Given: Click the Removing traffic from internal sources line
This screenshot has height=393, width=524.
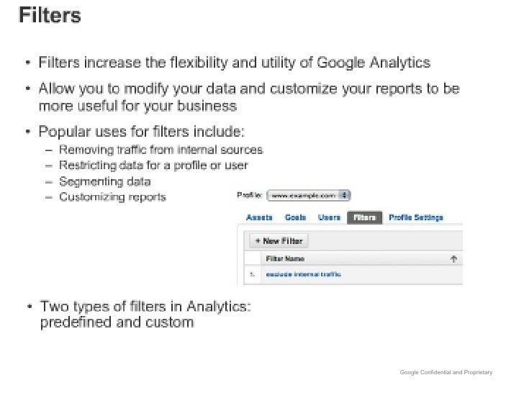Looking at the screenshot, I should pos(161,150).
